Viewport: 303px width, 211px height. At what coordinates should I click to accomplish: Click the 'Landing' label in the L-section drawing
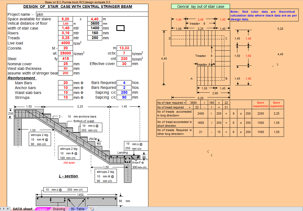click(123, 152)
